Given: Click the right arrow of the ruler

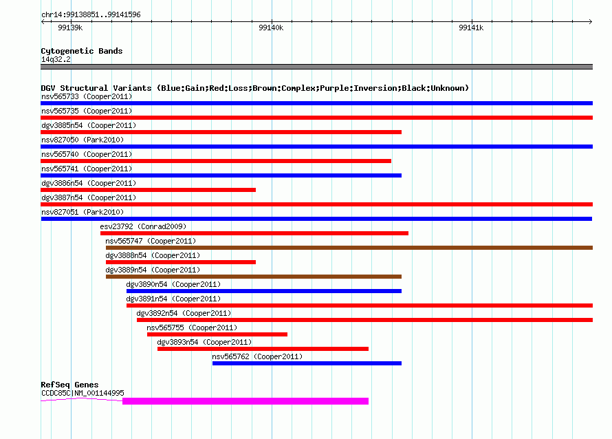Looking at the screenshot, I should 590,21.
